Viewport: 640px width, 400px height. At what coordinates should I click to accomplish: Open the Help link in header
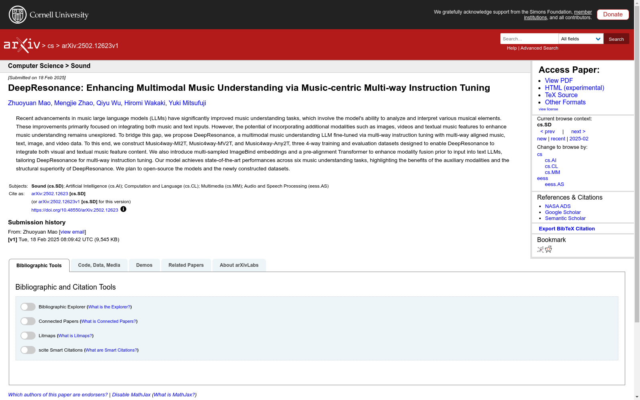tap(512, 48)
